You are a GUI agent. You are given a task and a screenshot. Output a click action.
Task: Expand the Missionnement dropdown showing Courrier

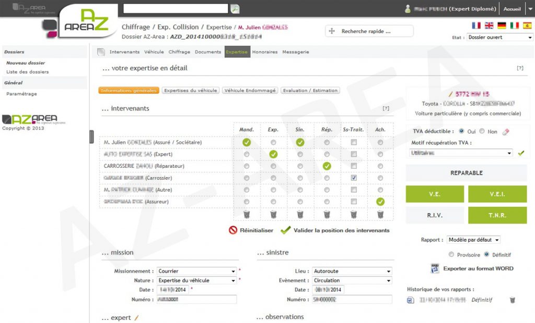[196, 271]
